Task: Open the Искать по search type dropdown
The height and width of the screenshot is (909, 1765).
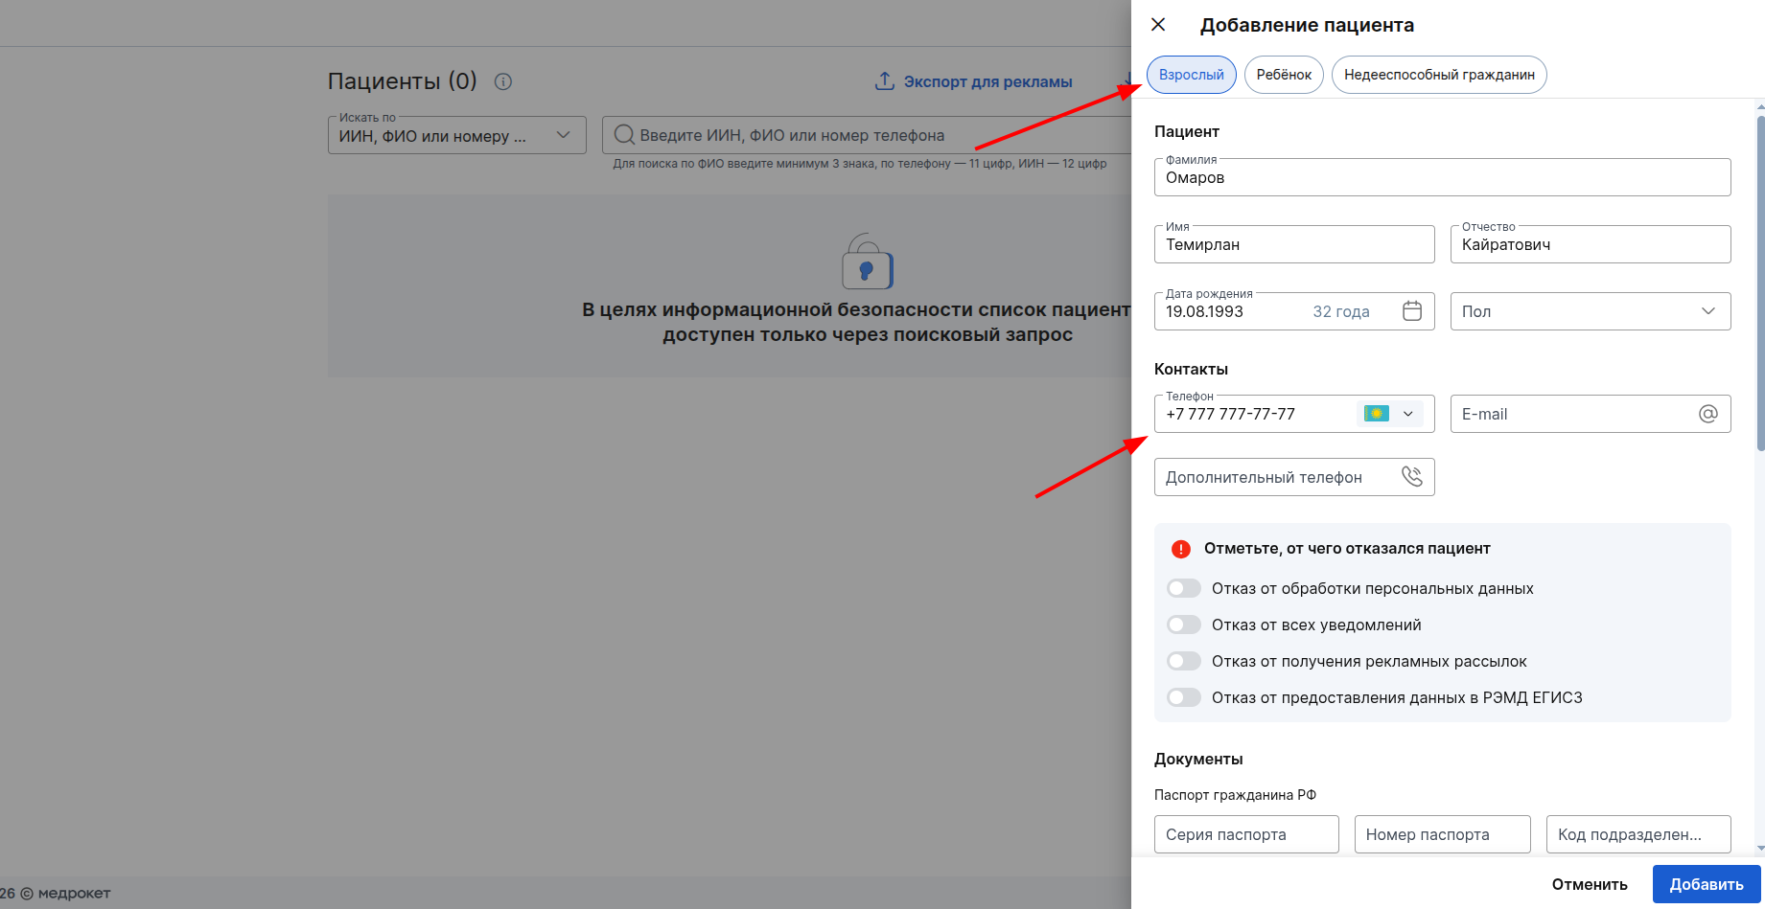Action: pyautogui.click(x=456, y=135)
